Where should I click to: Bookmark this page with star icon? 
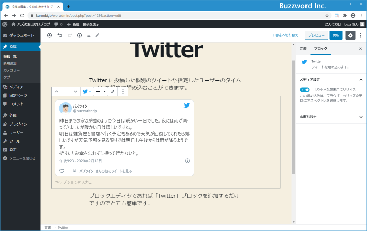click(x=327, y=16)
